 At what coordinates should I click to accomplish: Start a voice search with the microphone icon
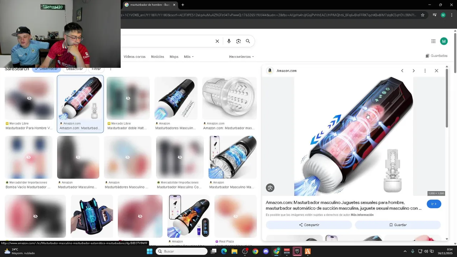pos(229,41)
